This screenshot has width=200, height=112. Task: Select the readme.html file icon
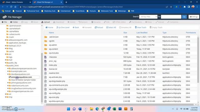coord(45,73)
